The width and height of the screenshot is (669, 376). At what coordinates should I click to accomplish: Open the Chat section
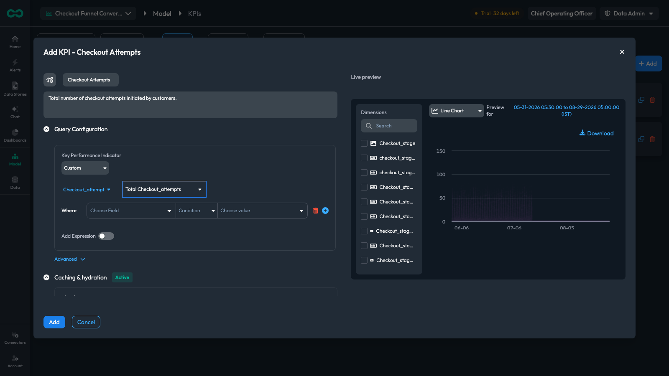tap(15, 112)
